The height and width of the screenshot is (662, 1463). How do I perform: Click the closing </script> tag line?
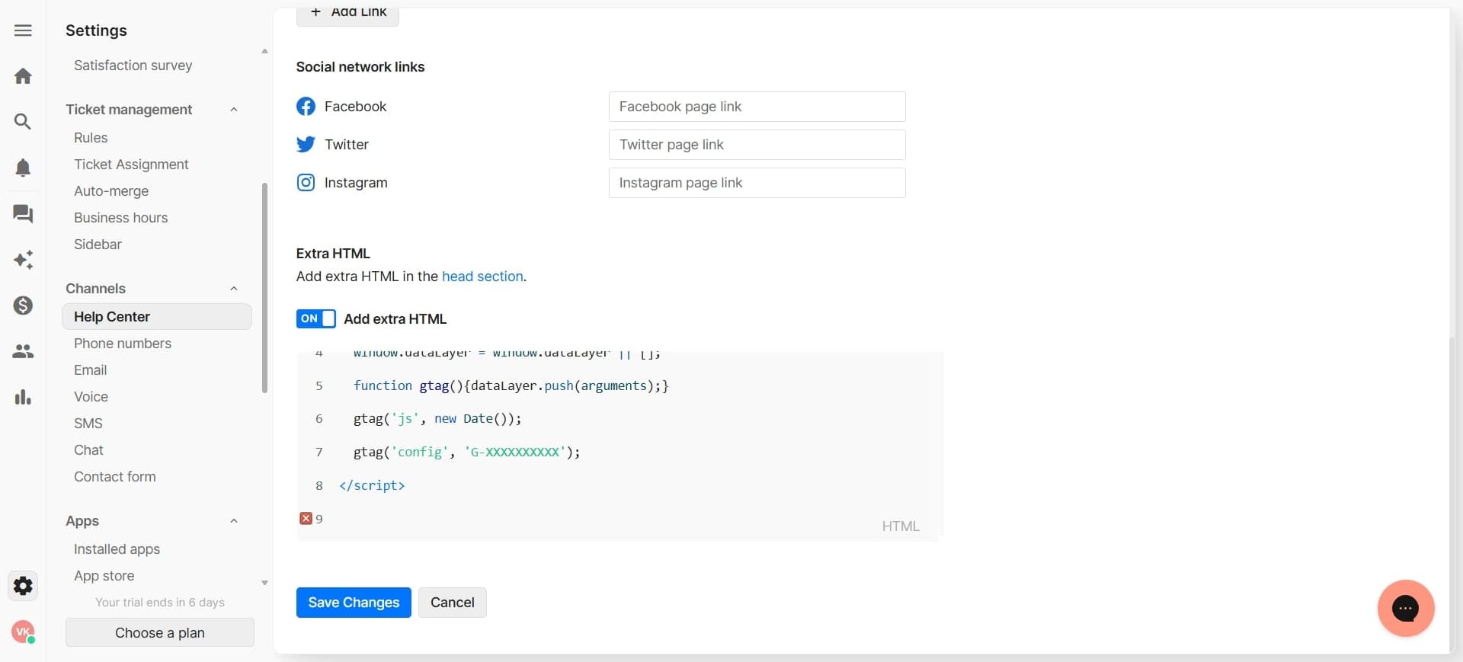pyautogui.click(x=372, y=486)
